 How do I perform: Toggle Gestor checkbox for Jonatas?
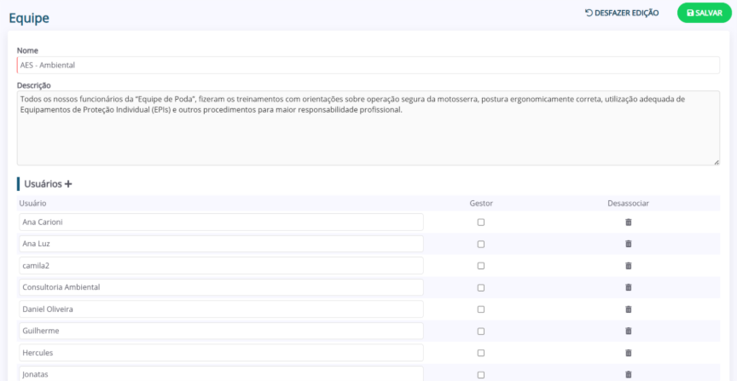pyautogui.click(x=481, y=374)
